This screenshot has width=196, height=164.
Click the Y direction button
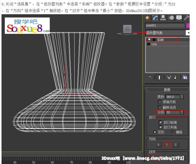coord(167,145)
